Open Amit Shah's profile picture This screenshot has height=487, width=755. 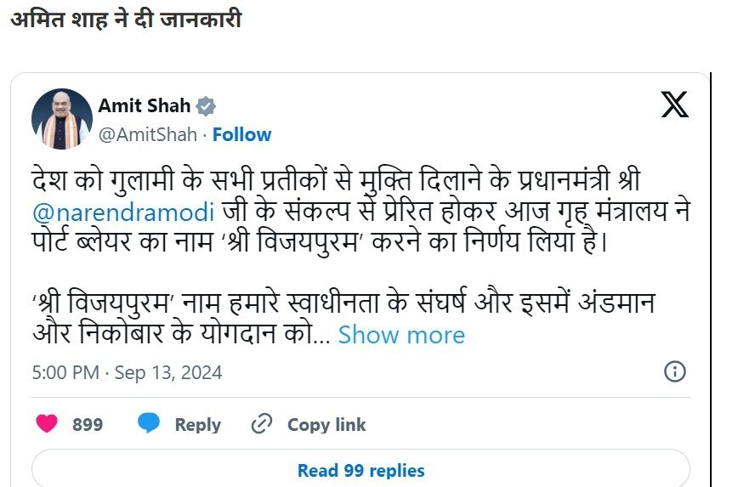(x=61, y=119)
